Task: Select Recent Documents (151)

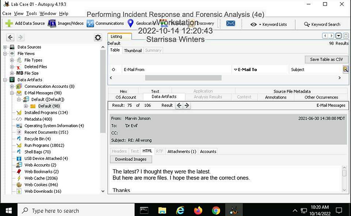Action: click(47, 132)
